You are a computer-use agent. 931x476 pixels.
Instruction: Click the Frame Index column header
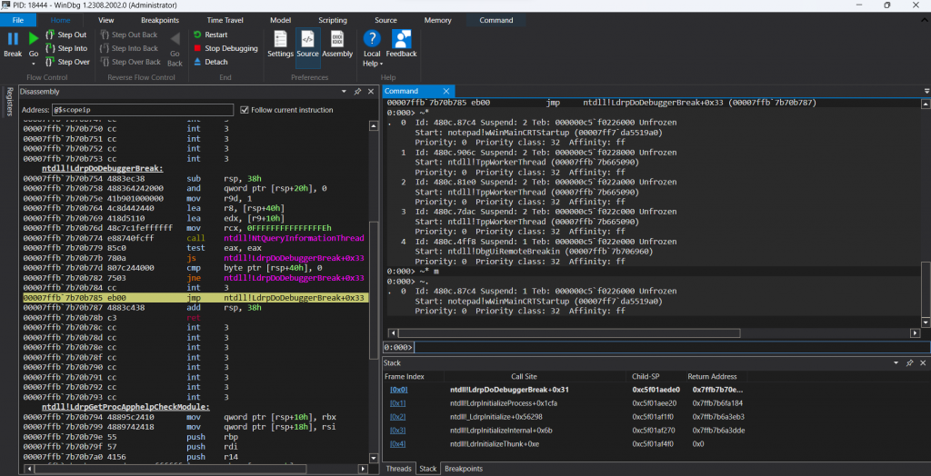(x=405, y=377)
